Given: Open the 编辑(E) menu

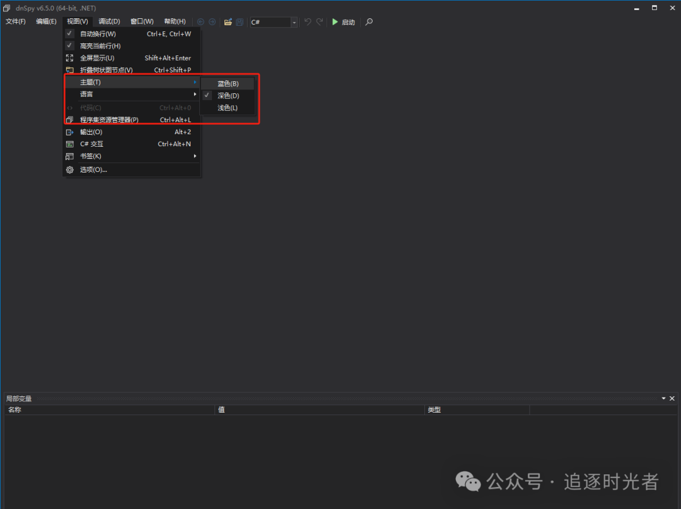Looking at the screenshot, I should pyautogui.click(x=46, y=21).
